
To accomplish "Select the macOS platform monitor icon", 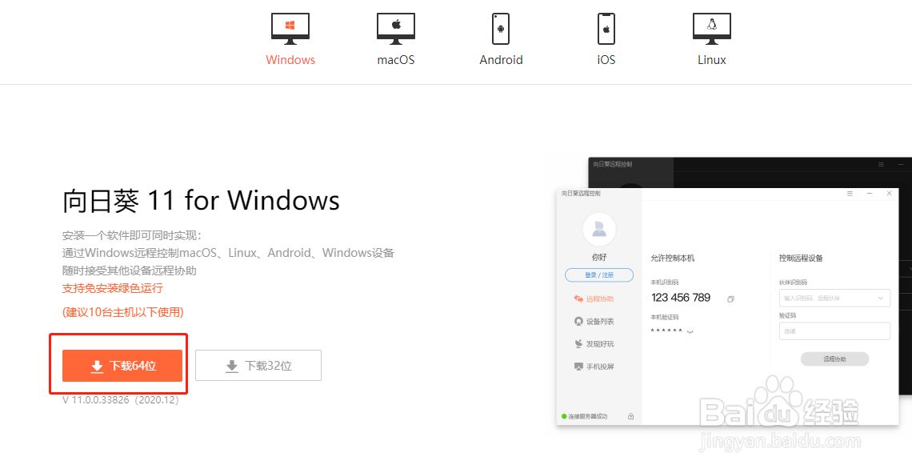I will [395, 29].
